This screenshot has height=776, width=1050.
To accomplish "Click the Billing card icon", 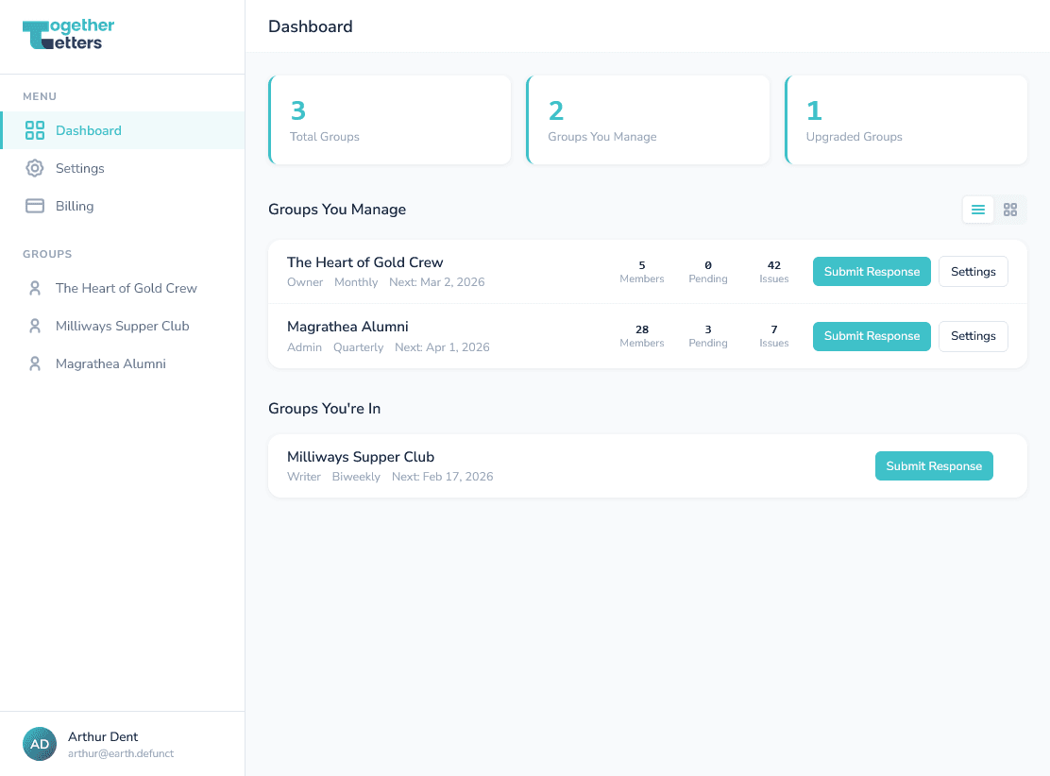I will [34, 206].
